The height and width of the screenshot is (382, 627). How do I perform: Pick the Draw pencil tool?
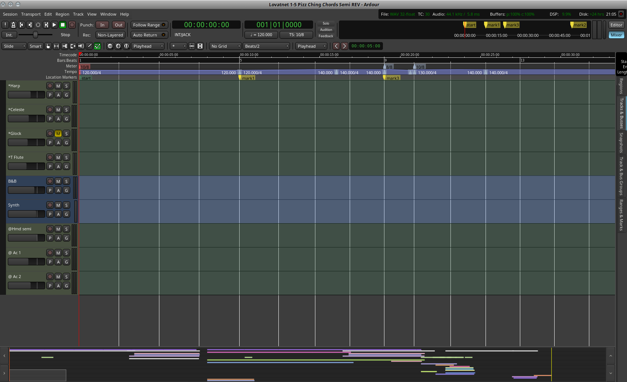89,46
